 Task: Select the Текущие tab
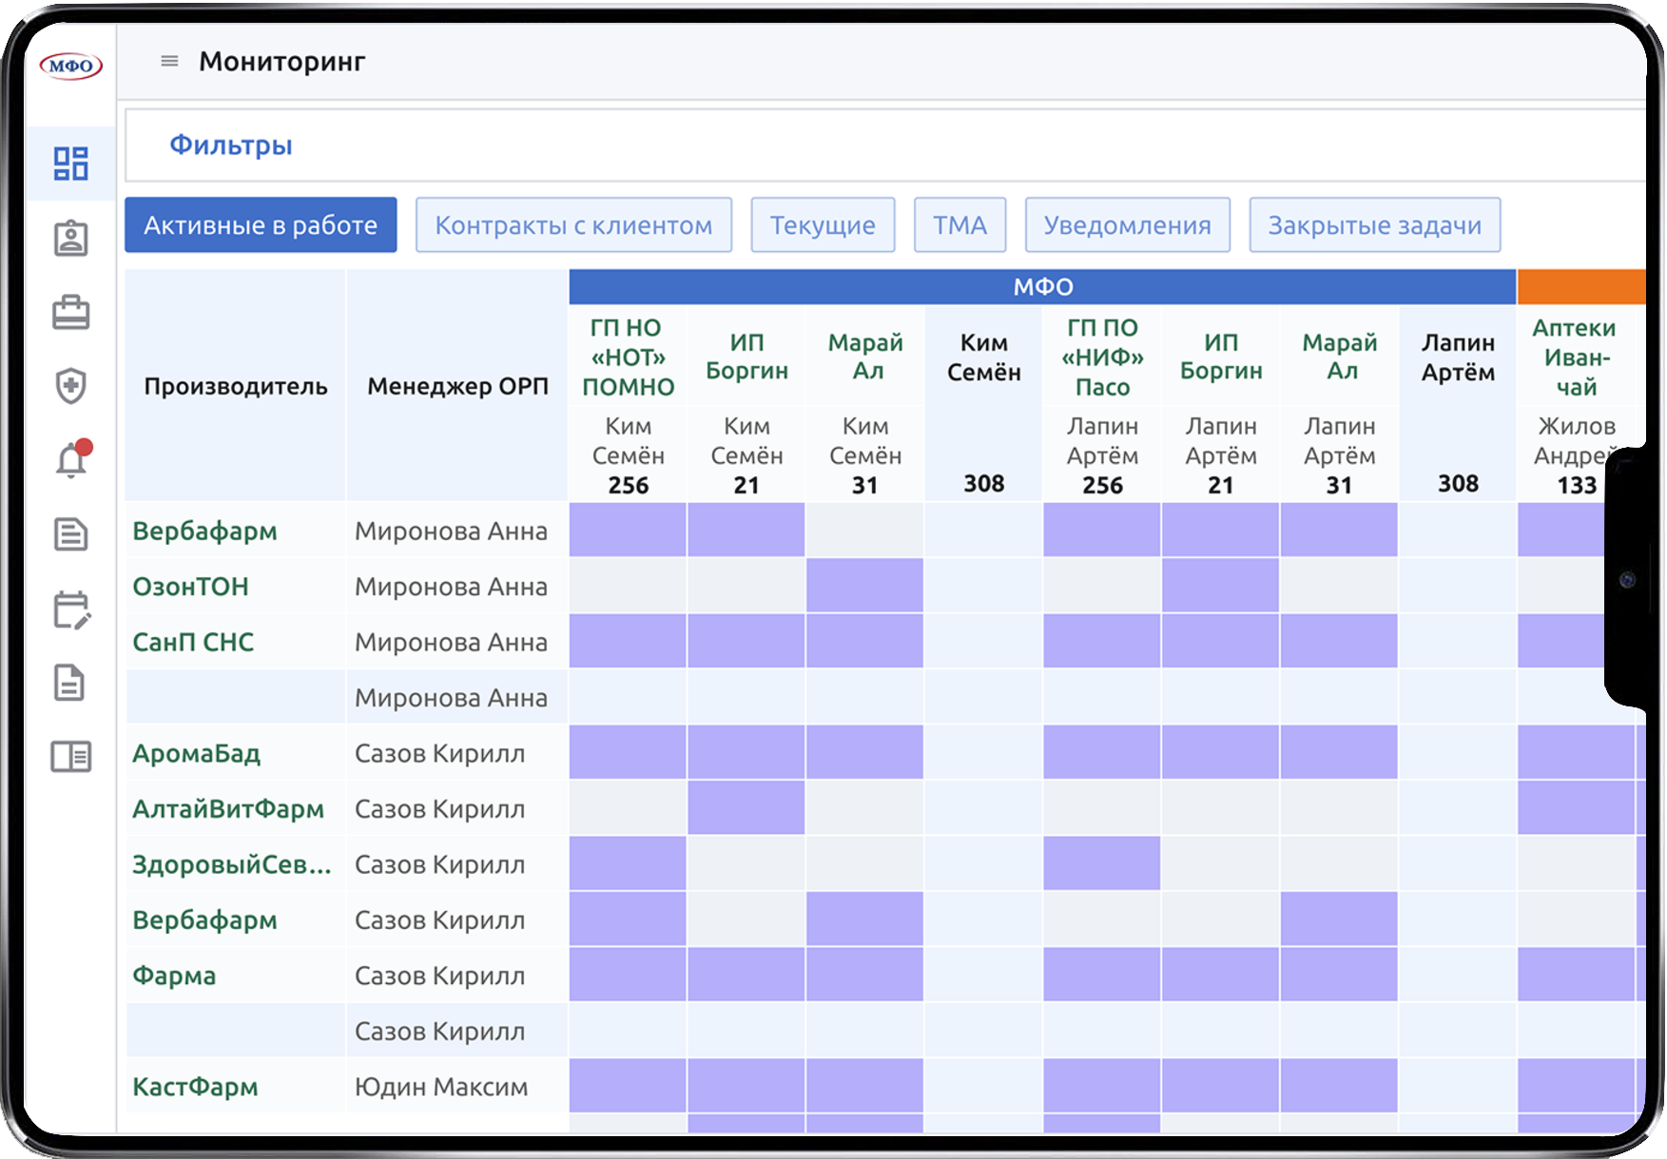(x=823, y=225)
